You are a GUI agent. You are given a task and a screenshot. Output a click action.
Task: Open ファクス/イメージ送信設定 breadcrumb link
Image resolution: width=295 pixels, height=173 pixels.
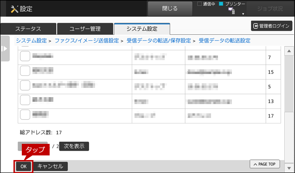(87, 41)
